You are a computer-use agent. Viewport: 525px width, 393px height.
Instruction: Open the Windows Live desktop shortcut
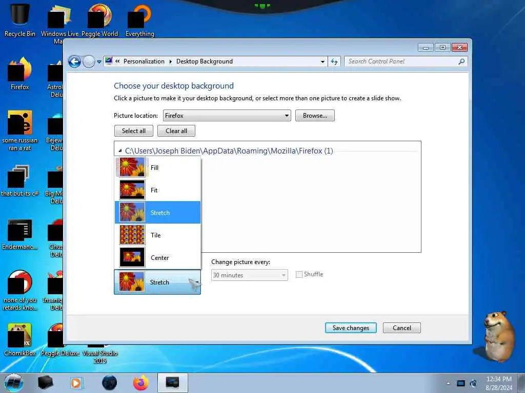point(59,24)
